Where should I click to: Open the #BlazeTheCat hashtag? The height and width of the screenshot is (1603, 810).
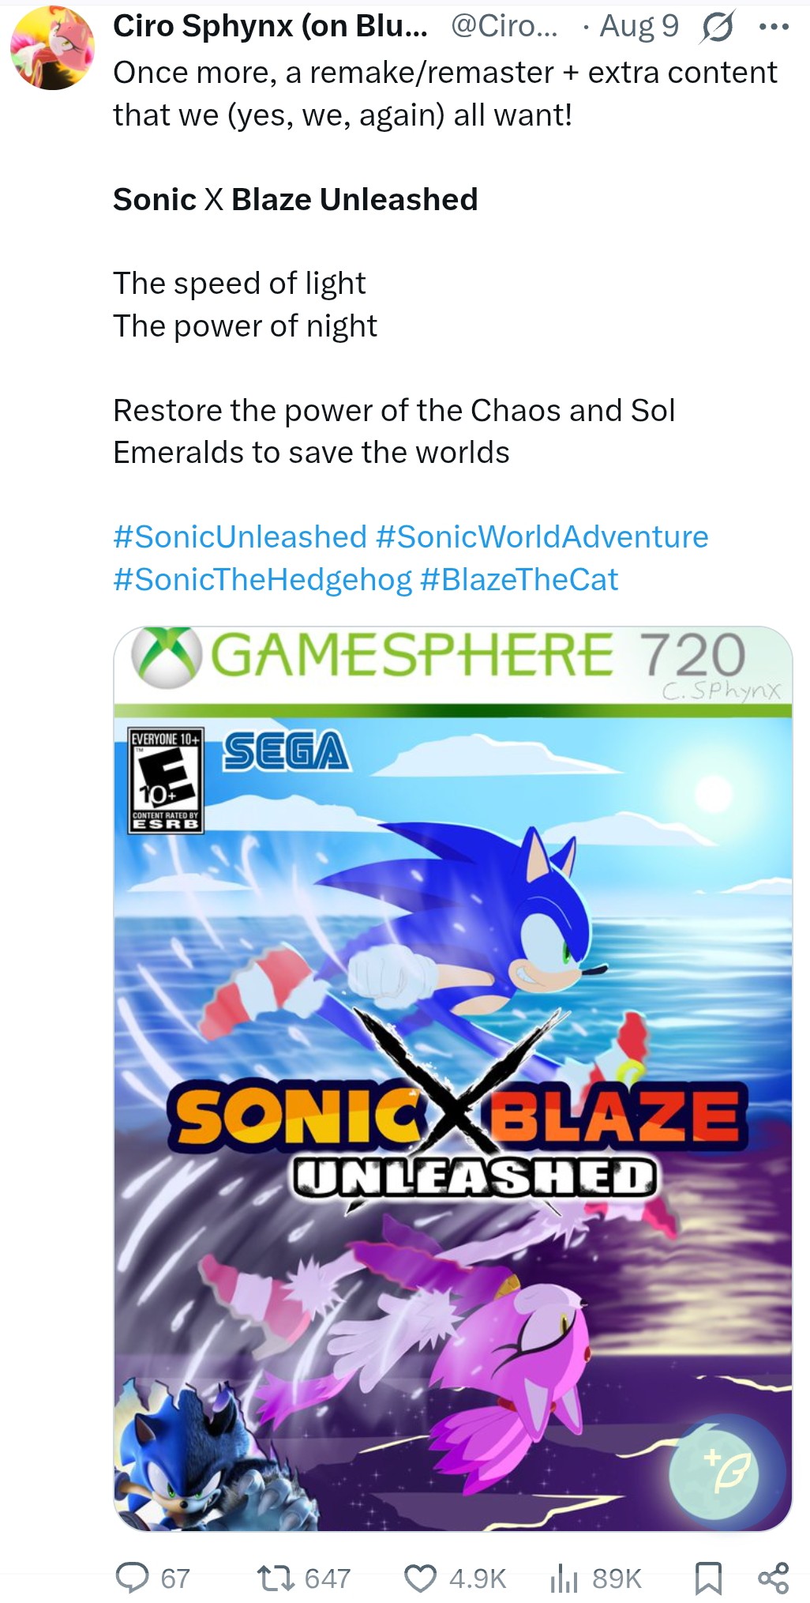[519, 580]
